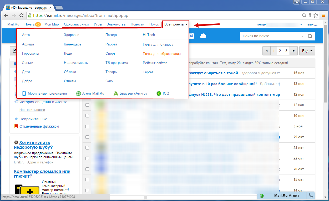Click the cloud storage icon

click(x=203, y=36)
